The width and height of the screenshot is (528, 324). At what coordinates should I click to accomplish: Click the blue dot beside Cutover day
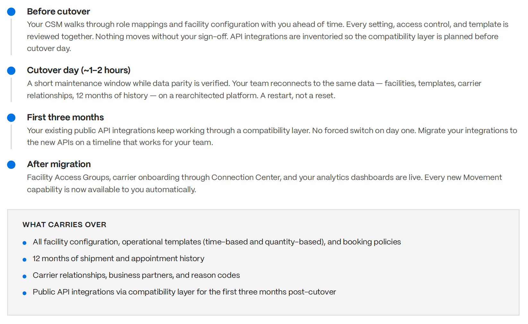pyautogui.click(x=11, y=71)
